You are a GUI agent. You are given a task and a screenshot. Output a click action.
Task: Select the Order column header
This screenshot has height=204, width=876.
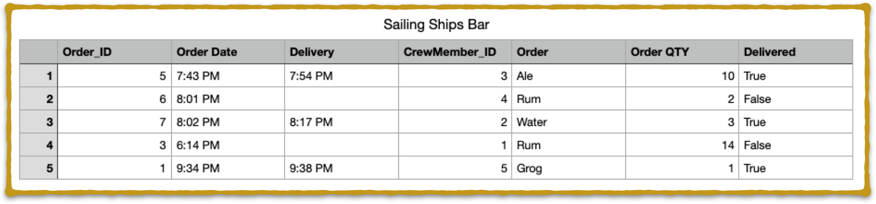click(569, 52)
